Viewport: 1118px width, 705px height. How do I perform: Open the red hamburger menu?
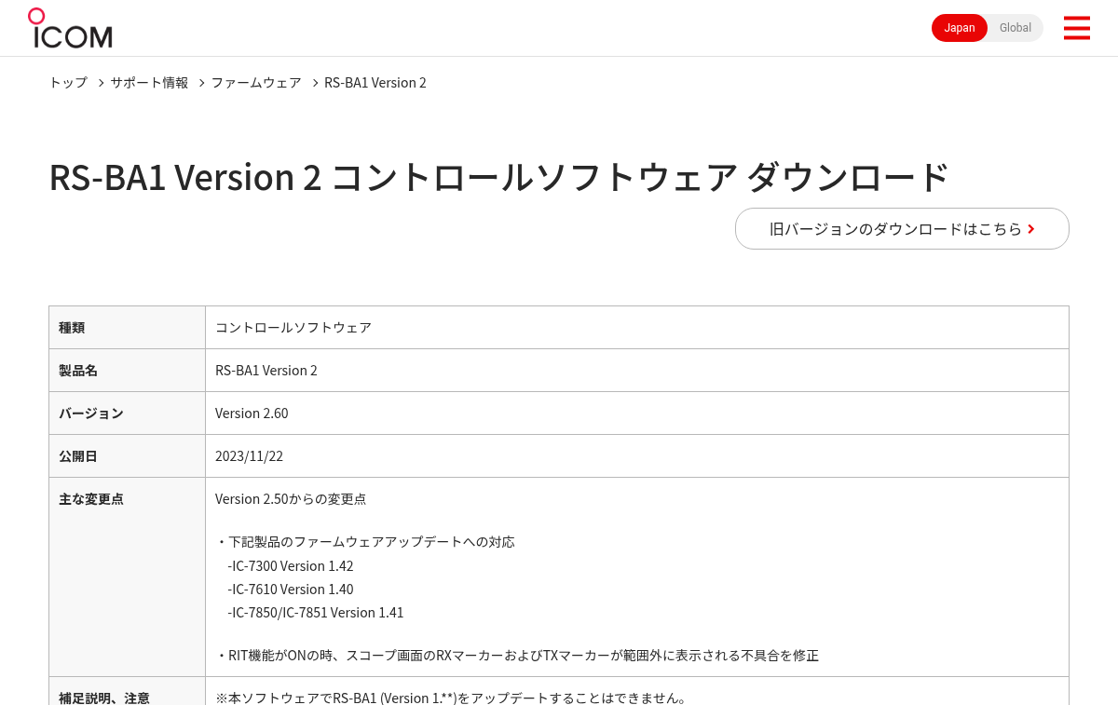(1076, 28)
